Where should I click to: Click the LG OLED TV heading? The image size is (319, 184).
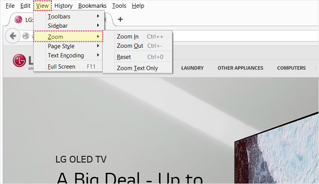(x=81, y=159)
